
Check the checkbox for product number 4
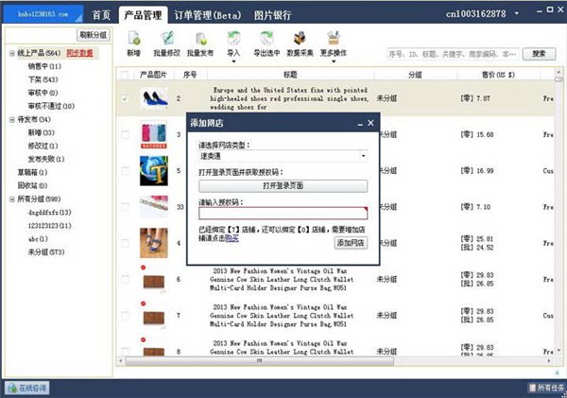pyautogui.click(x=125, y=243)
